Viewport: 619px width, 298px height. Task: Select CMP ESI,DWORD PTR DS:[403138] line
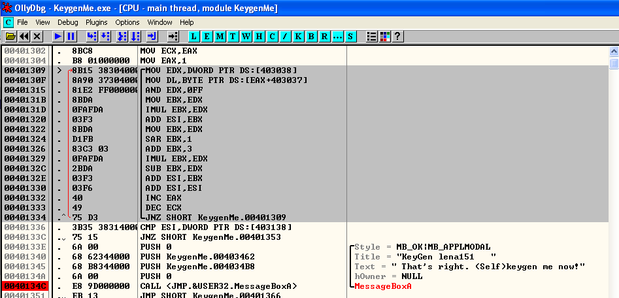(x=216, y=227)
